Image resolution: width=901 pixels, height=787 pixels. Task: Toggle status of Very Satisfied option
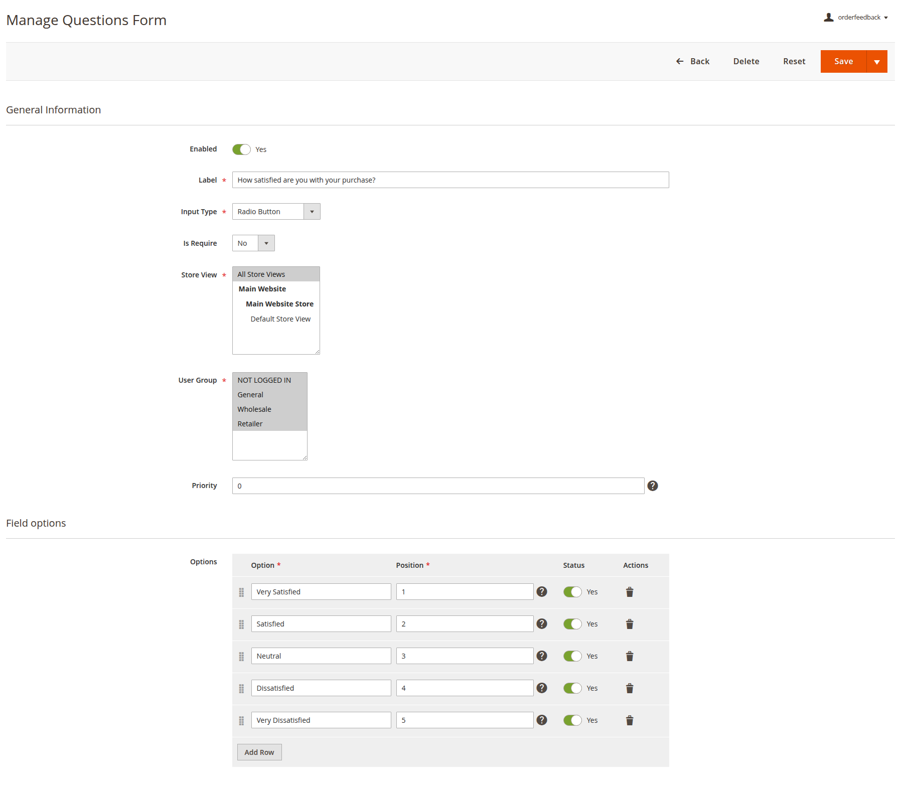(x=572, y=592)
